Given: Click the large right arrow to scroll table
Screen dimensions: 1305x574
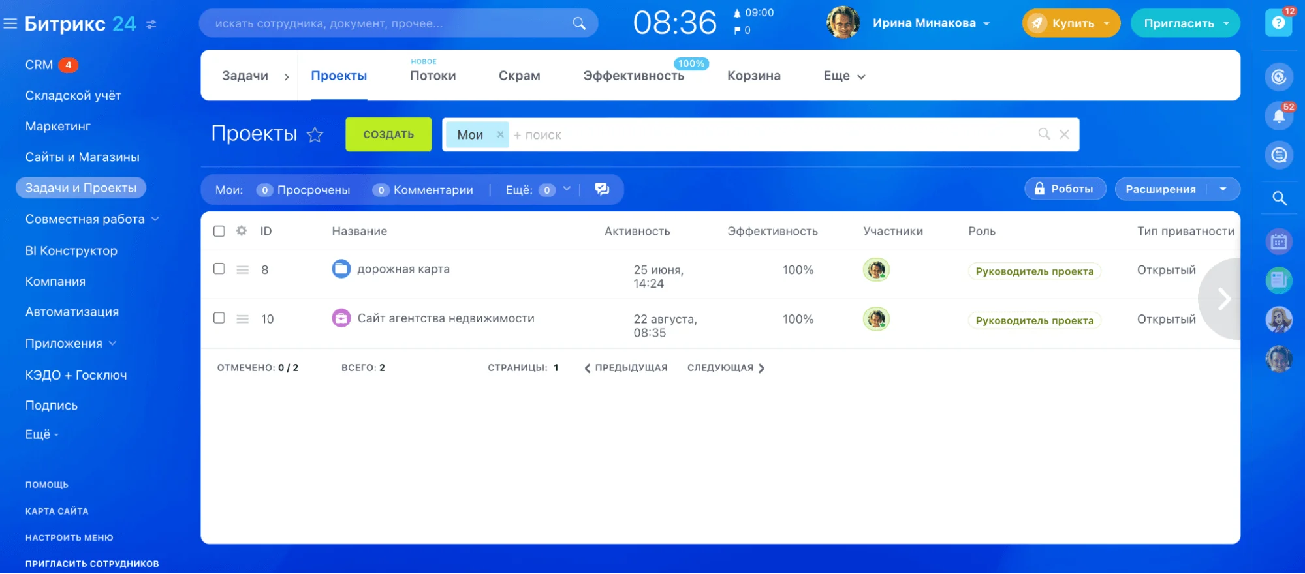Looking at the screenshot, I should (x=1224, y=299).
